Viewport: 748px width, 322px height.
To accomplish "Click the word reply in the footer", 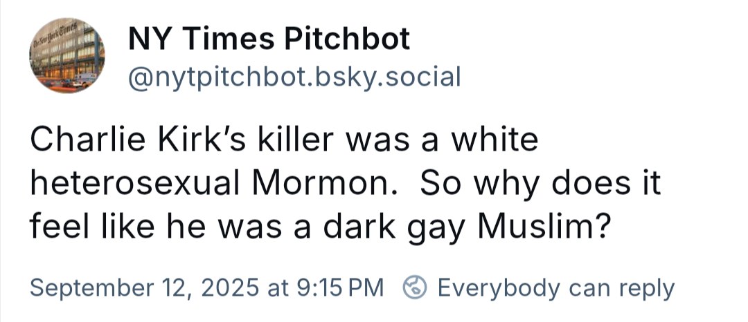I will 645,287.
